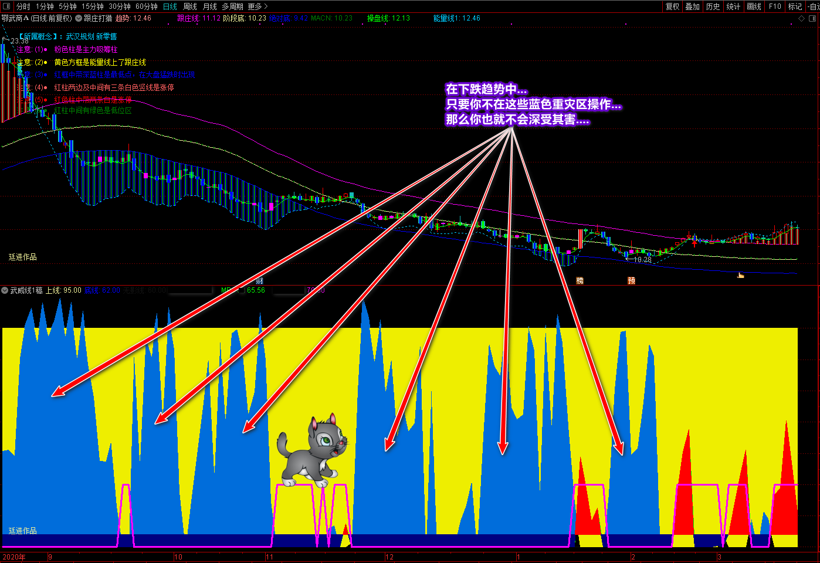Click the 叠加 overlay button

(x=693, y=6)
